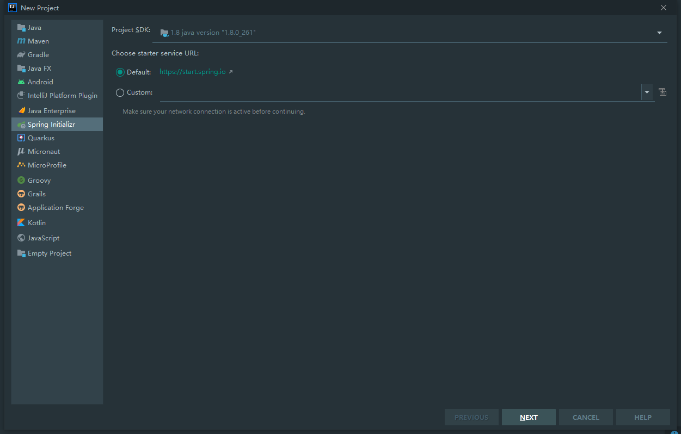
Task: Select the IntelliJ Platform Plugin icon
Action: coord(21,96)
